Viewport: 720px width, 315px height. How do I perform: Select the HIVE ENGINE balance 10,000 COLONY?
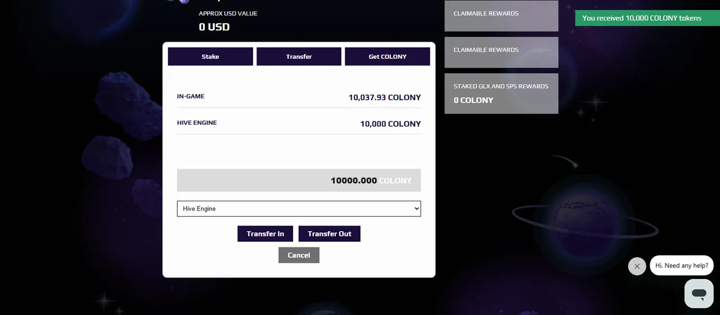point(390,124)
